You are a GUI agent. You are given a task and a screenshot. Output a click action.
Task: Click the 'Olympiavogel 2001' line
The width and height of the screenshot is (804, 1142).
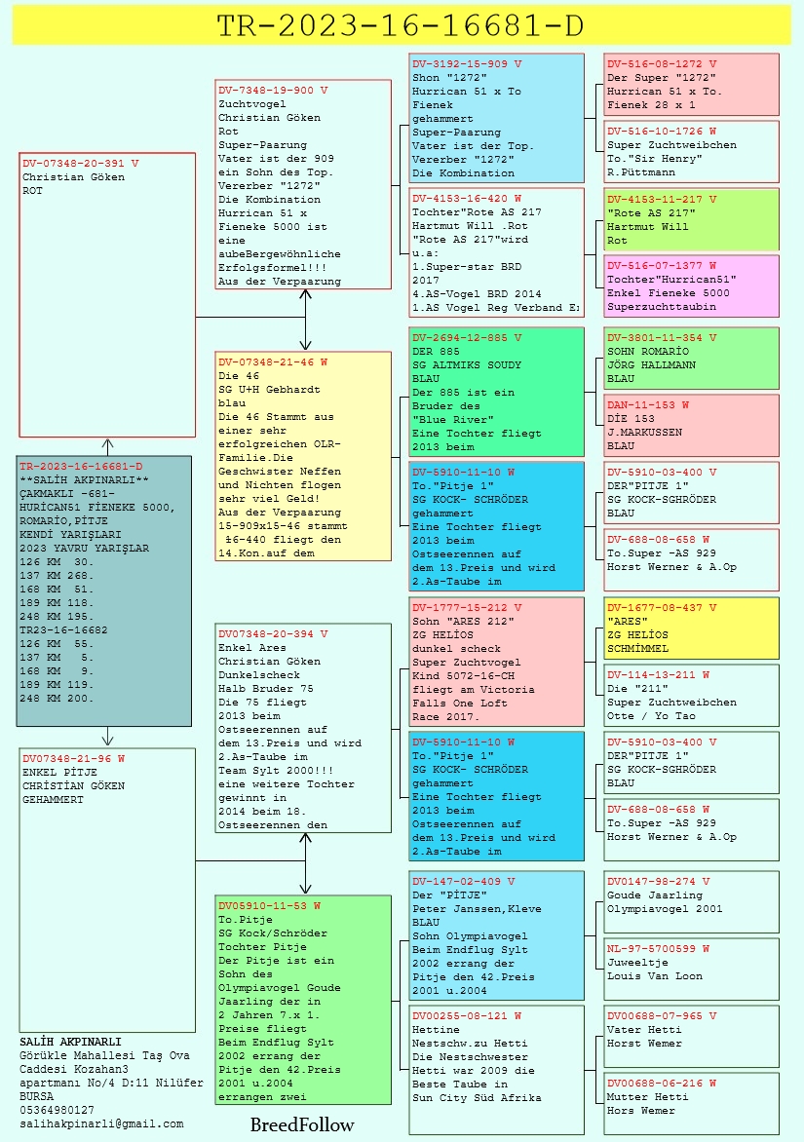click(665, 908)
